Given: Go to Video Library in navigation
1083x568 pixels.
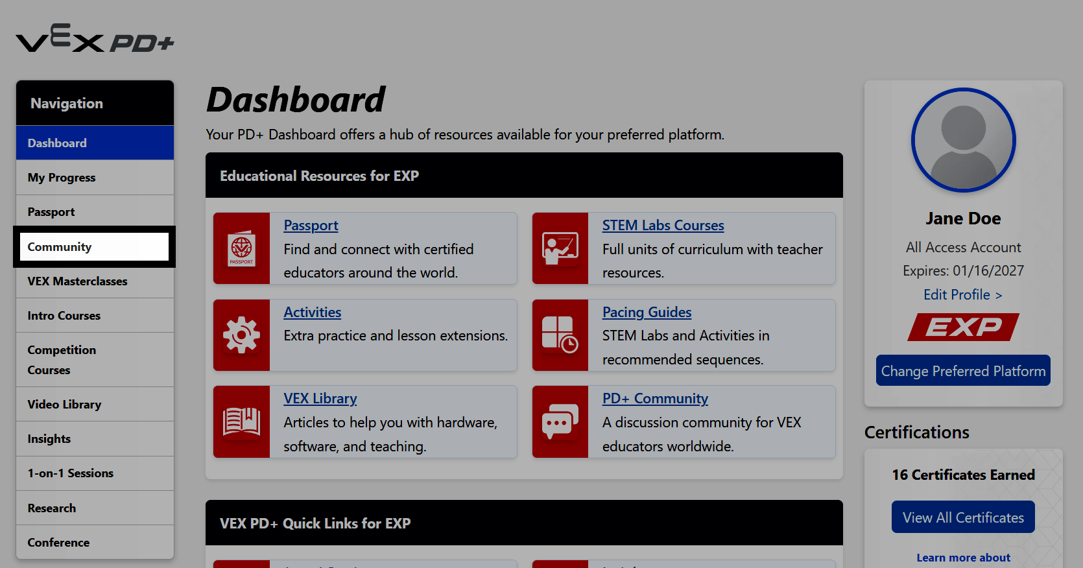Looking at the screenshot, I should 95,405.
